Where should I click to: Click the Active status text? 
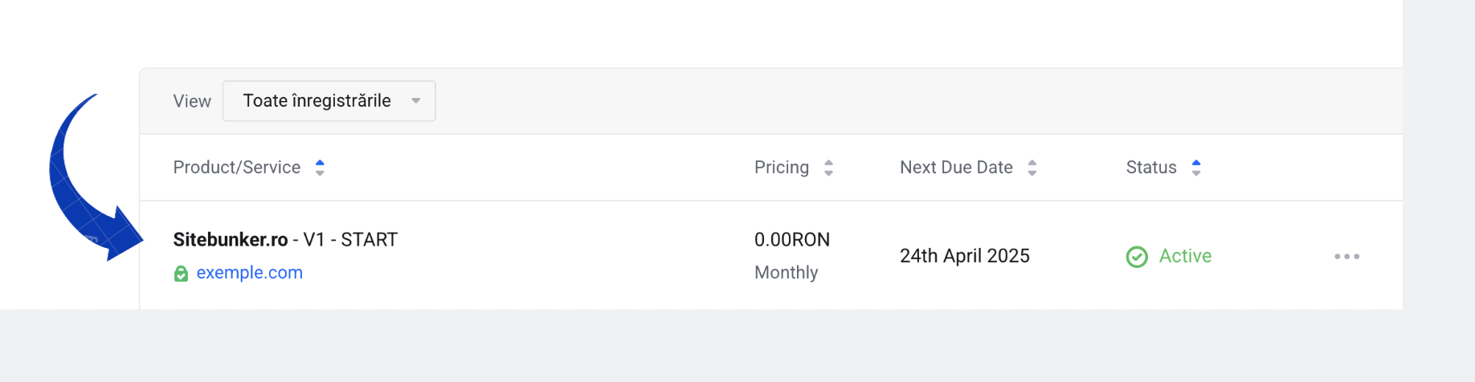(x=1185, y=257)
